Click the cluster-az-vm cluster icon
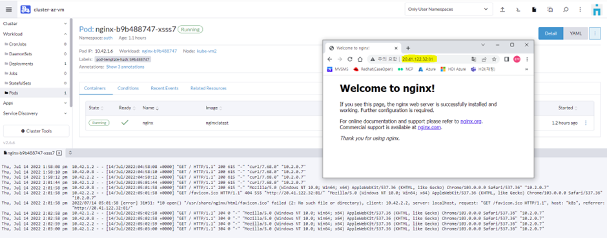Image resolution: width=607 pixels, height=238 pixels. 25,9
